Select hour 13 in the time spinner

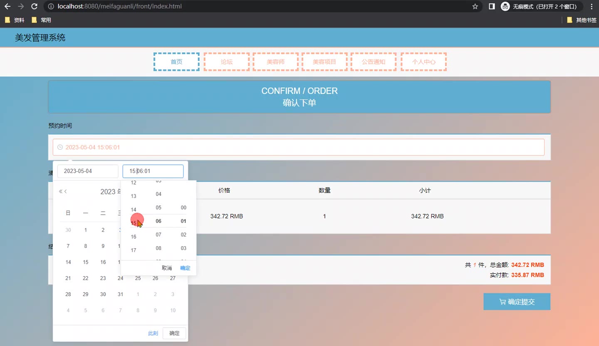click(x=134, y=196)
